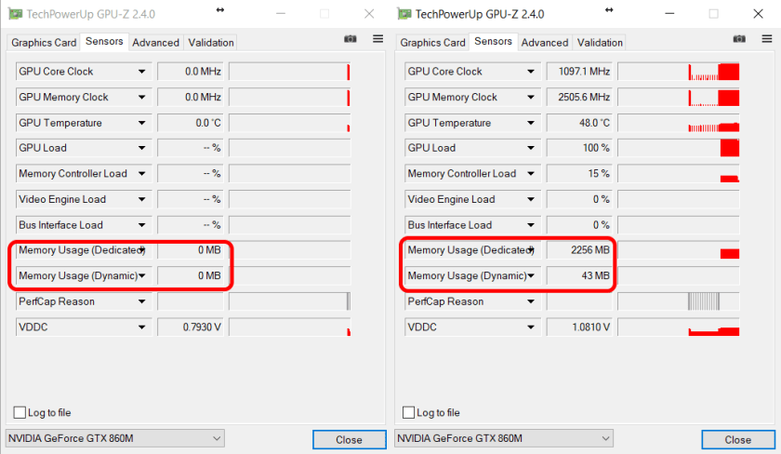781x454 pixels.
Task: Click the GPU-Z app icon in right title bar
Action: click(404, 14)
